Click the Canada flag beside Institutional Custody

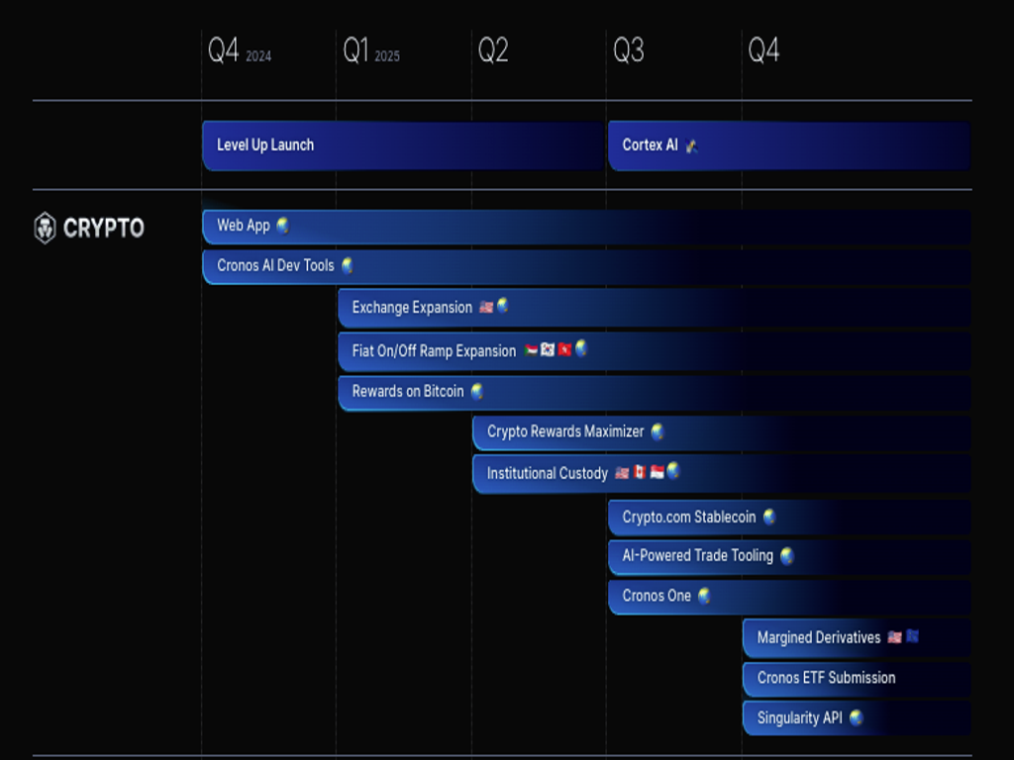tap(639, 473)
